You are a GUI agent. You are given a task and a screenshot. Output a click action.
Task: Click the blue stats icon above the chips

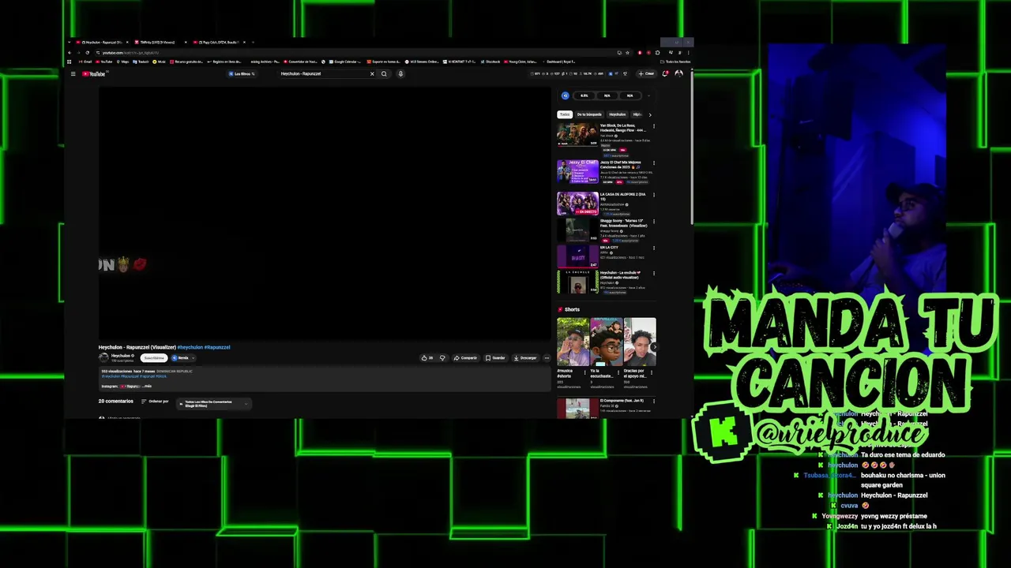pos(565,95)
